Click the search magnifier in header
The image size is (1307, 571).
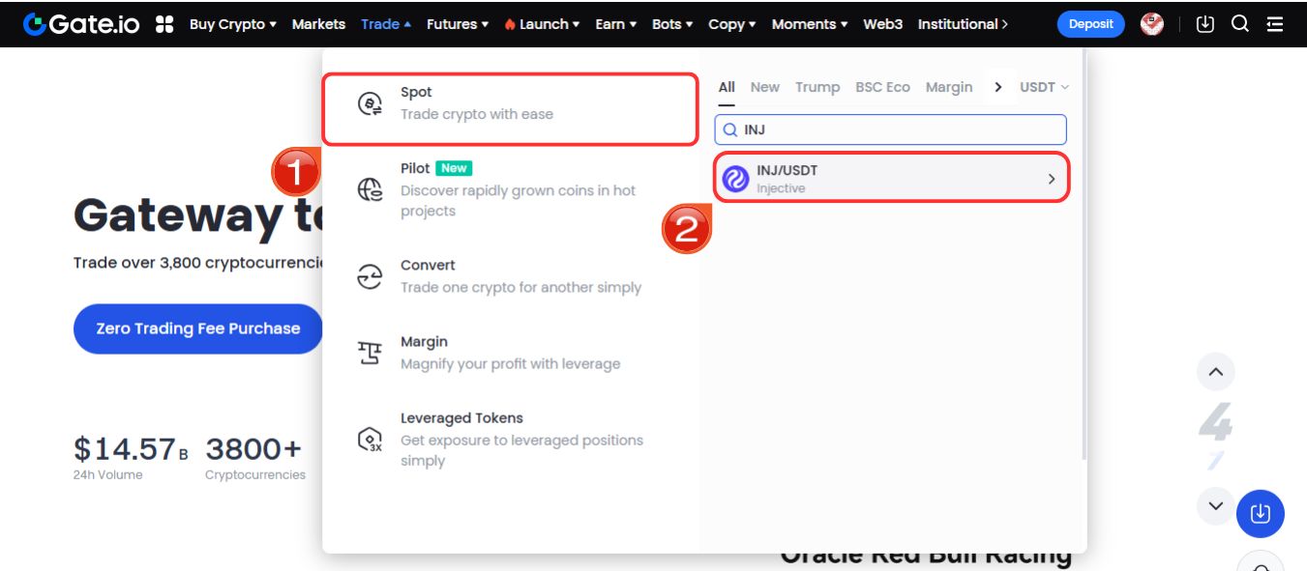click(1240, 24)
